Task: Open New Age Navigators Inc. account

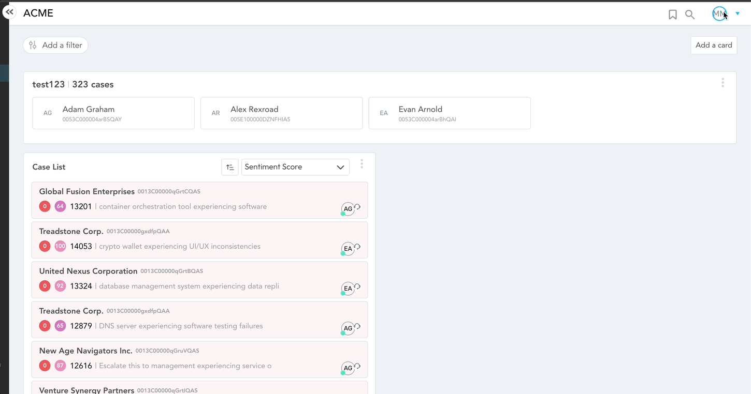Action: click(x=86, y=351)
